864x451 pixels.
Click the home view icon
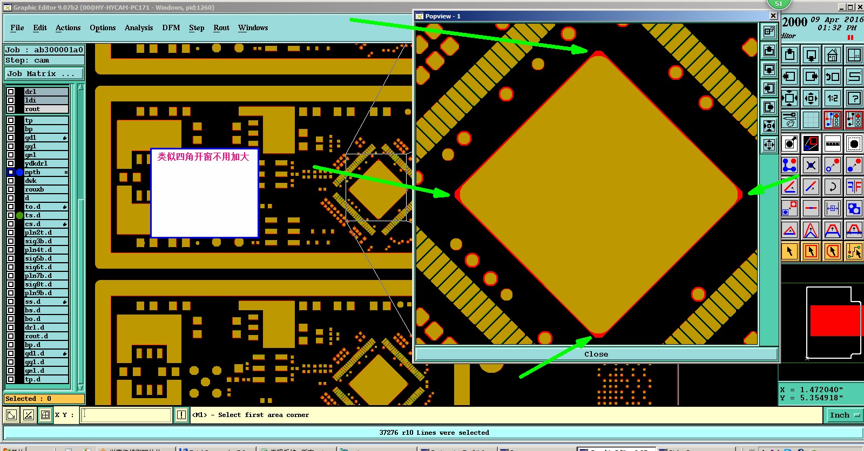click(x=833, y=55)
